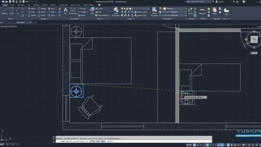This screenshot has width=261, height=147.
Task: Select the Text annotation tool
Action: (x=66, y=11)
